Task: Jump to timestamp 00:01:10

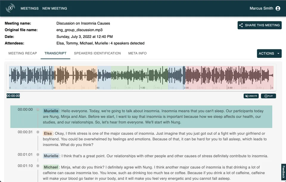Action: point(25,166)
